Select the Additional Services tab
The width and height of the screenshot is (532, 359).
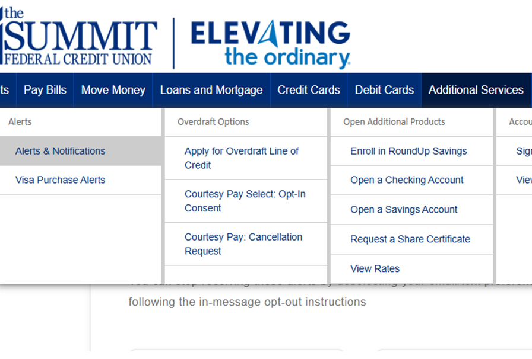point(476,90)
